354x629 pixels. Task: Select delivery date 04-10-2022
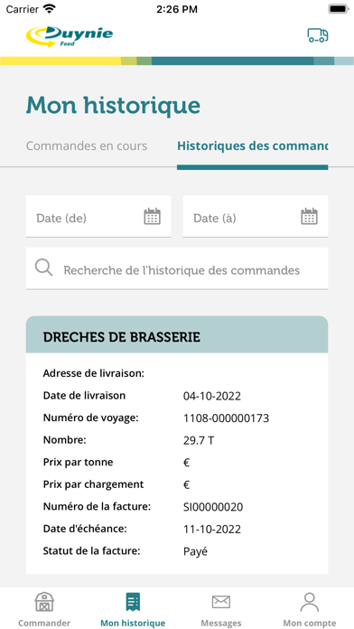coord(212,397)
